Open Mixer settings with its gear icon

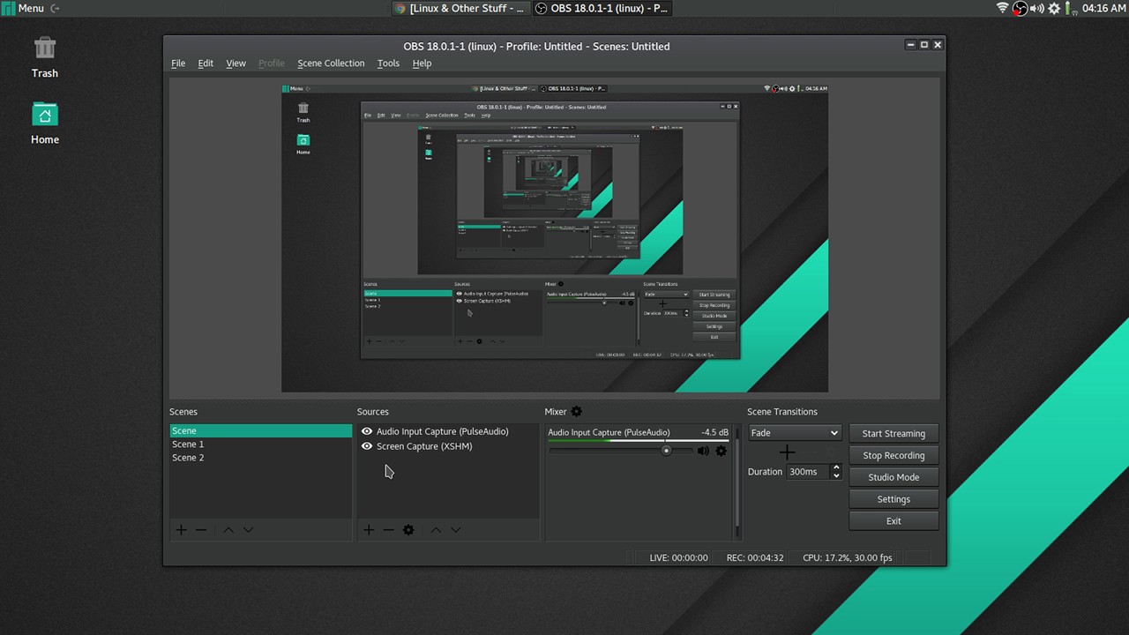[x=576, y=411]
